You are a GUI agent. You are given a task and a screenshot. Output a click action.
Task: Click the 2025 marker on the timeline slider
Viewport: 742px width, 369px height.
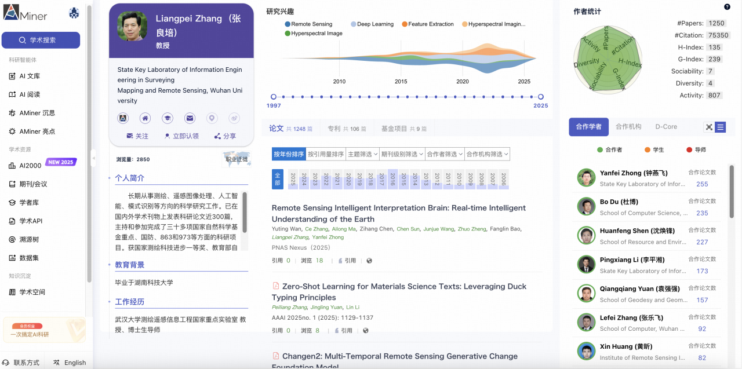pyautogui.click(x=540, y=98)
